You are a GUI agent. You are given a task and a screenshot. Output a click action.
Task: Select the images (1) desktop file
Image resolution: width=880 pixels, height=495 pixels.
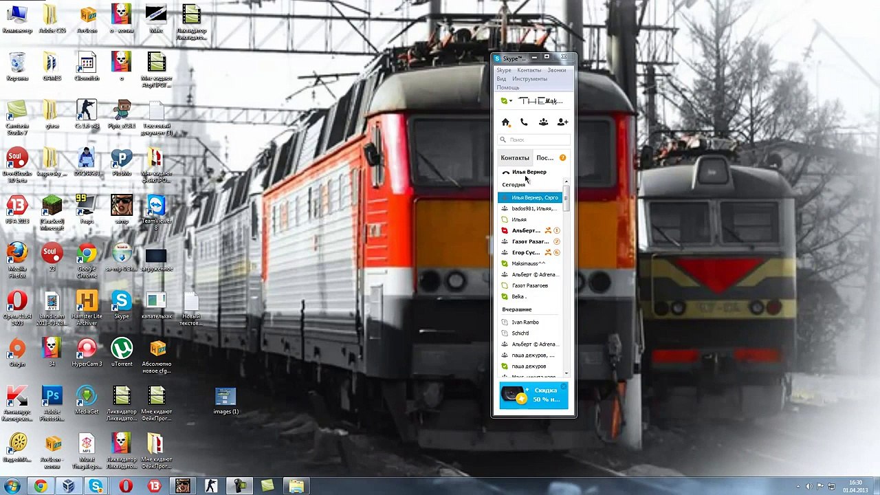(x=225, y=401)
